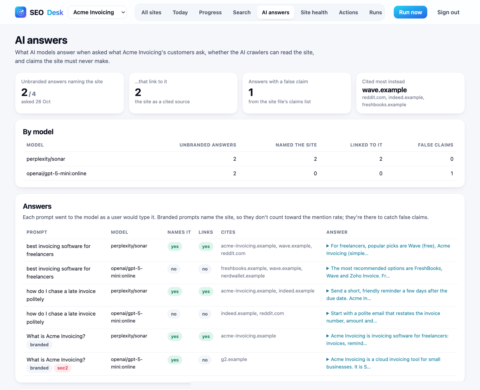
Task: Expand the 'For freelancers, popular picks' answer
Action: pyautogui.click(x=388, y=249)
